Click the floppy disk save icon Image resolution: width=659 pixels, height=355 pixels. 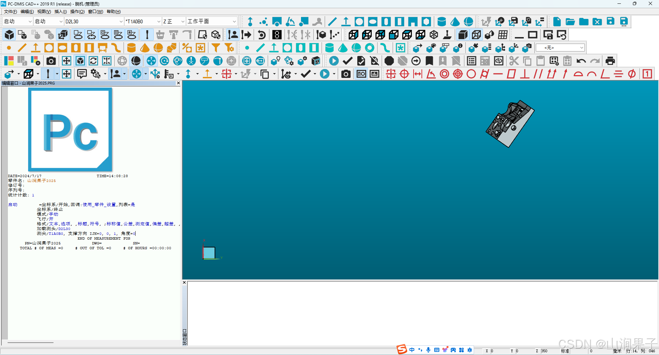610,22
